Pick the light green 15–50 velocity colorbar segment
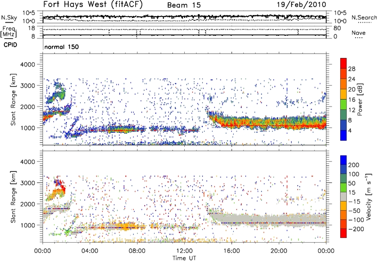 [344, 188]
